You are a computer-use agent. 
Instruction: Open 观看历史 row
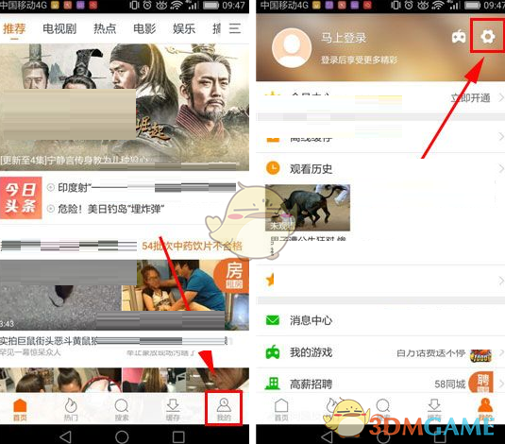(x=380, y=168)
